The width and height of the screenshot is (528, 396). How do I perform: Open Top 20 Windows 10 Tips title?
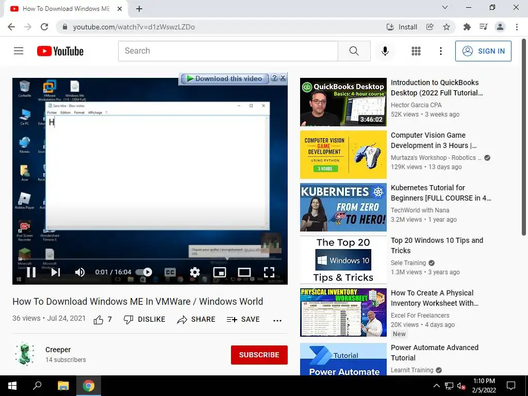pos(437,245)
